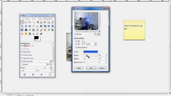Toggle the Show position checkbox

[x=76, y=47]
